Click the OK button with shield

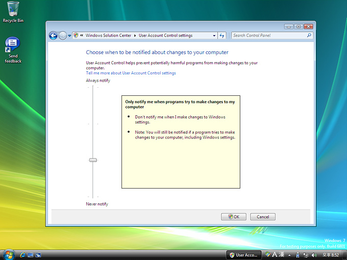[234, 217]
